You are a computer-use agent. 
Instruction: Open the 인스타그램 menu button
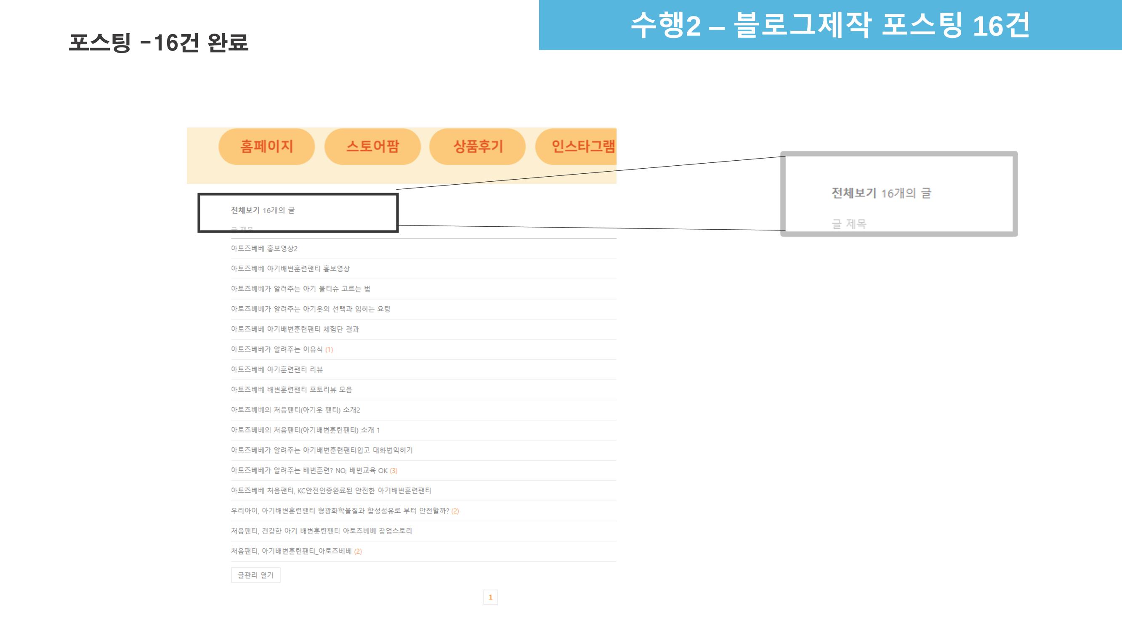[576, 146]
